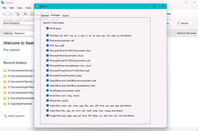The width and height of the screenshot is (198, 131).
Task: Toggle Microsoft Excel spreadsheets (.xlsx, .xlsm)
Action: coord(48,65)
